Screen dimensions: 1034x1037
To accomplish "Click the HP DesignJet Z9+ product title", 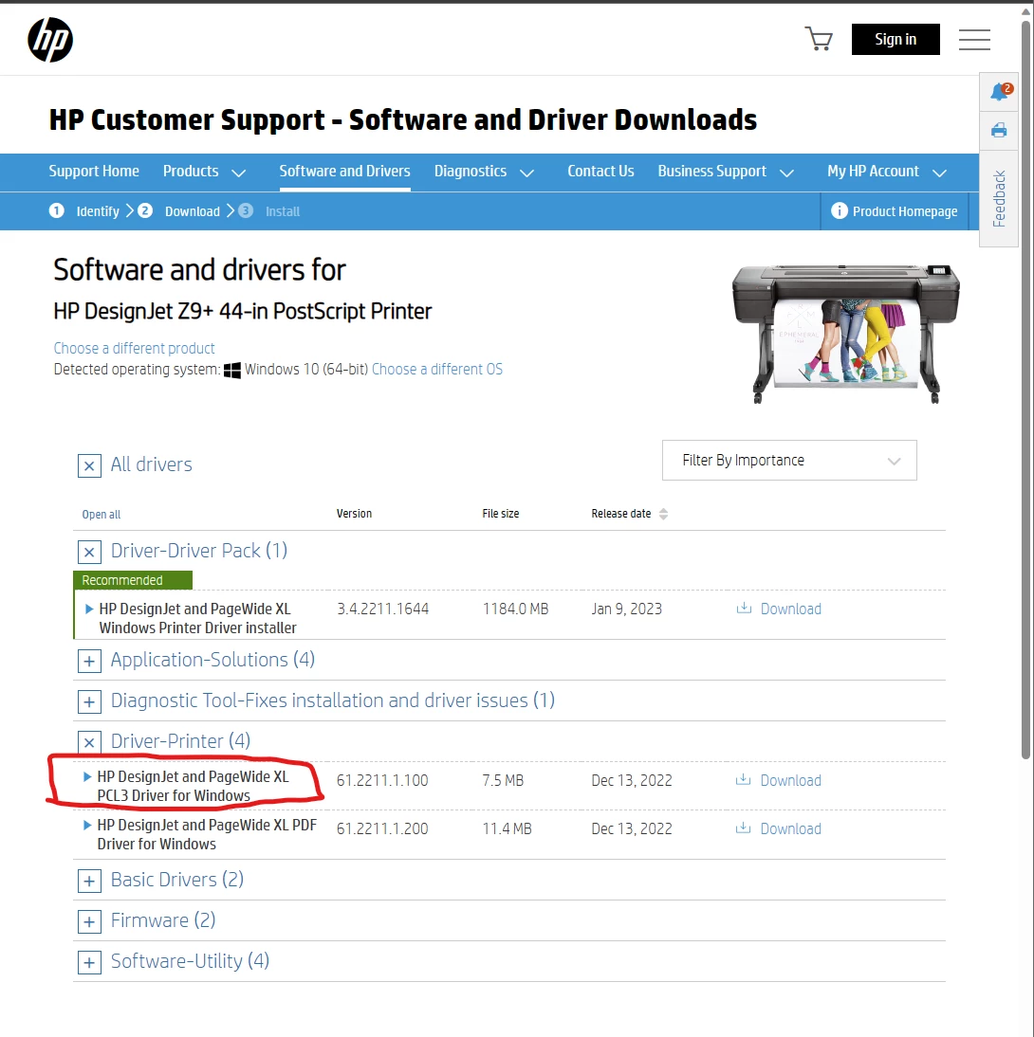I will click(242, 311).
